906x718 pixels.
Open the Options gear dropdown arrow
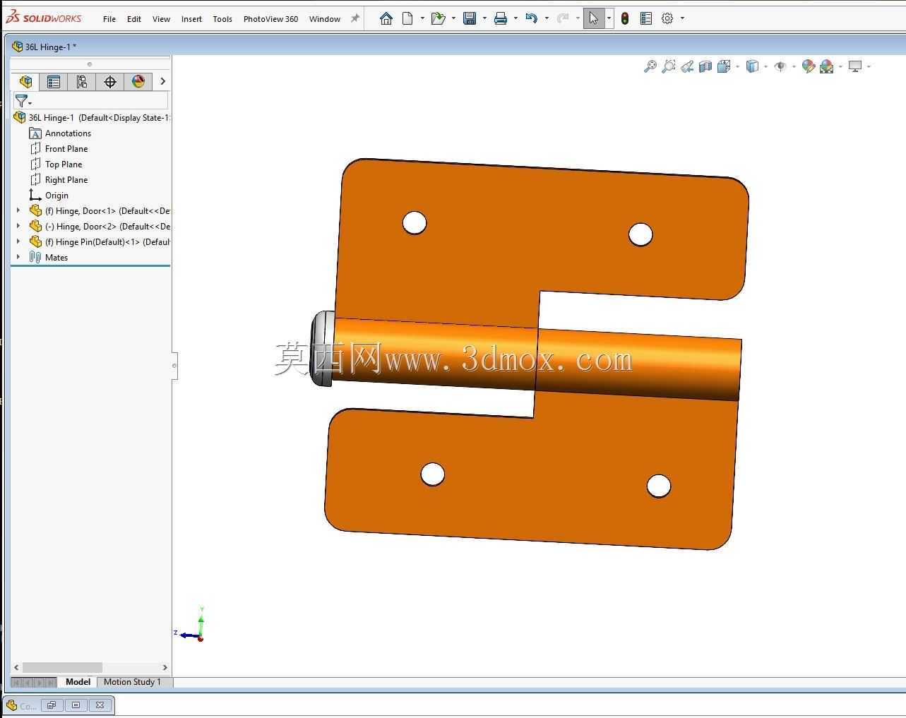[682, 18]
